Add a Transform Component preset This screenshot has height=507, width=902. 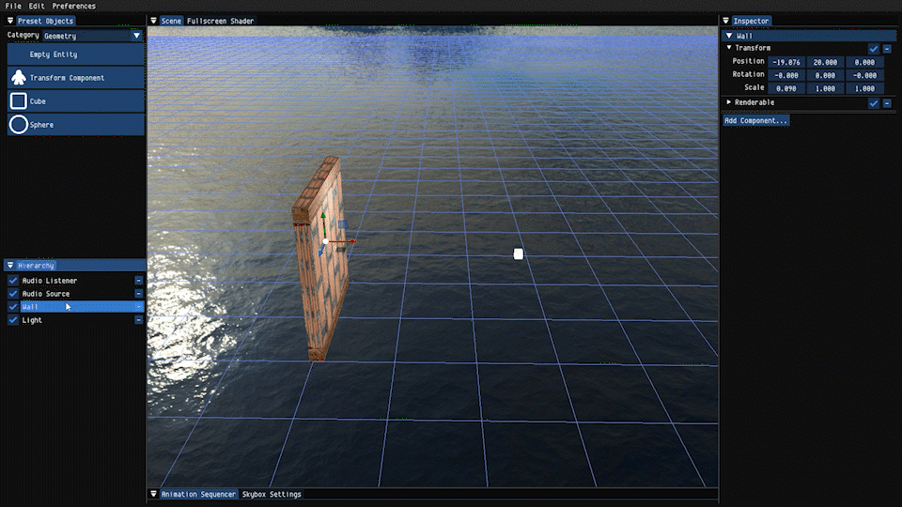[75, 78]
